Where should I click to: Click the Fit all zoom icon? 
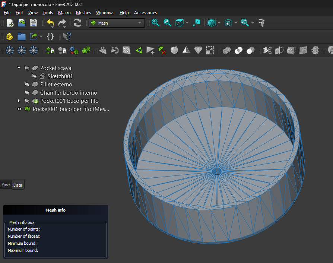(x=156, y=23)
